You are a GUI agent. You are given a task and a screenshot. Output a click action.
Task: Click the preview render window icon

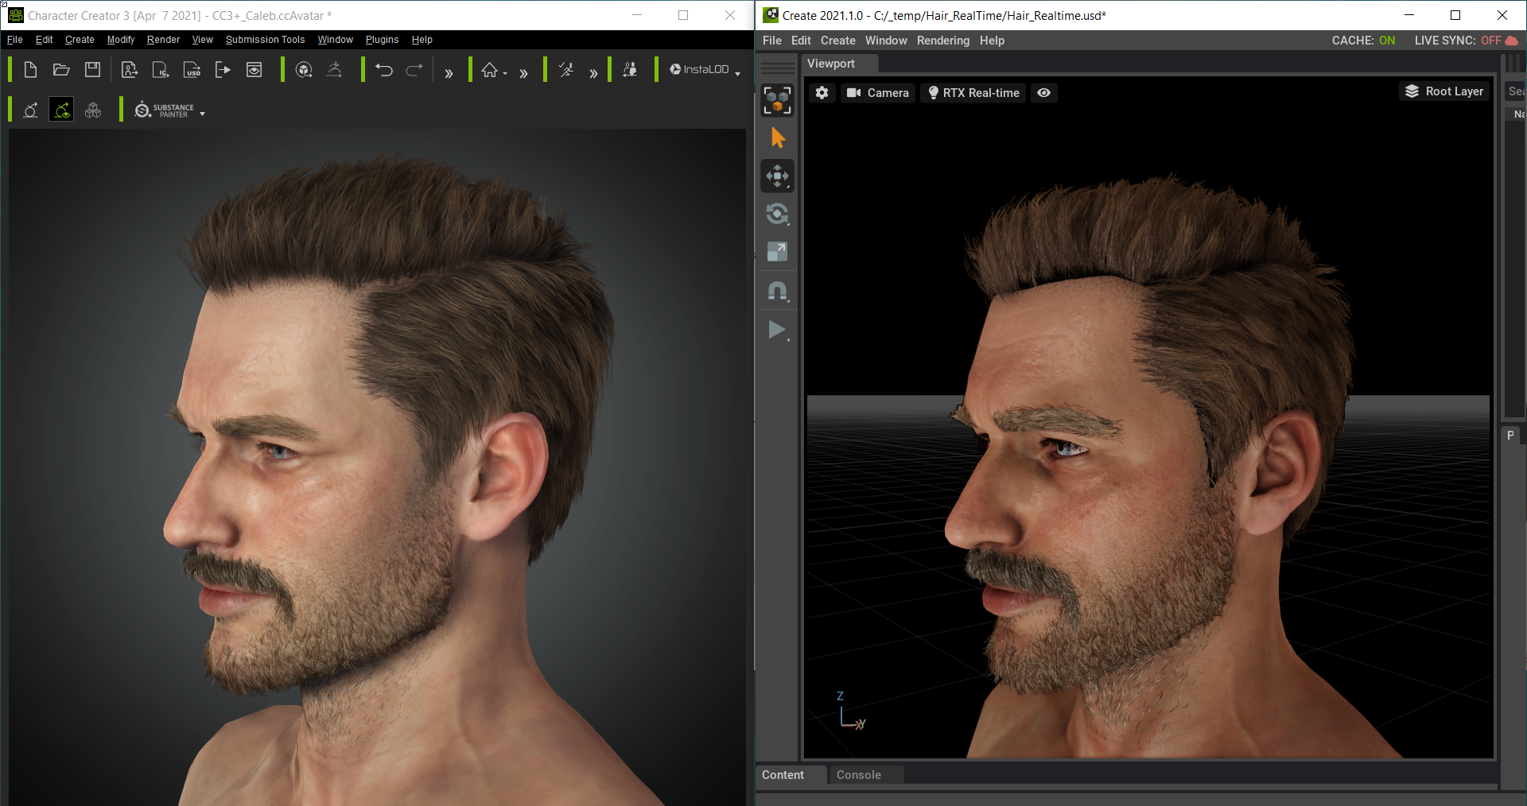click(254, 70)
